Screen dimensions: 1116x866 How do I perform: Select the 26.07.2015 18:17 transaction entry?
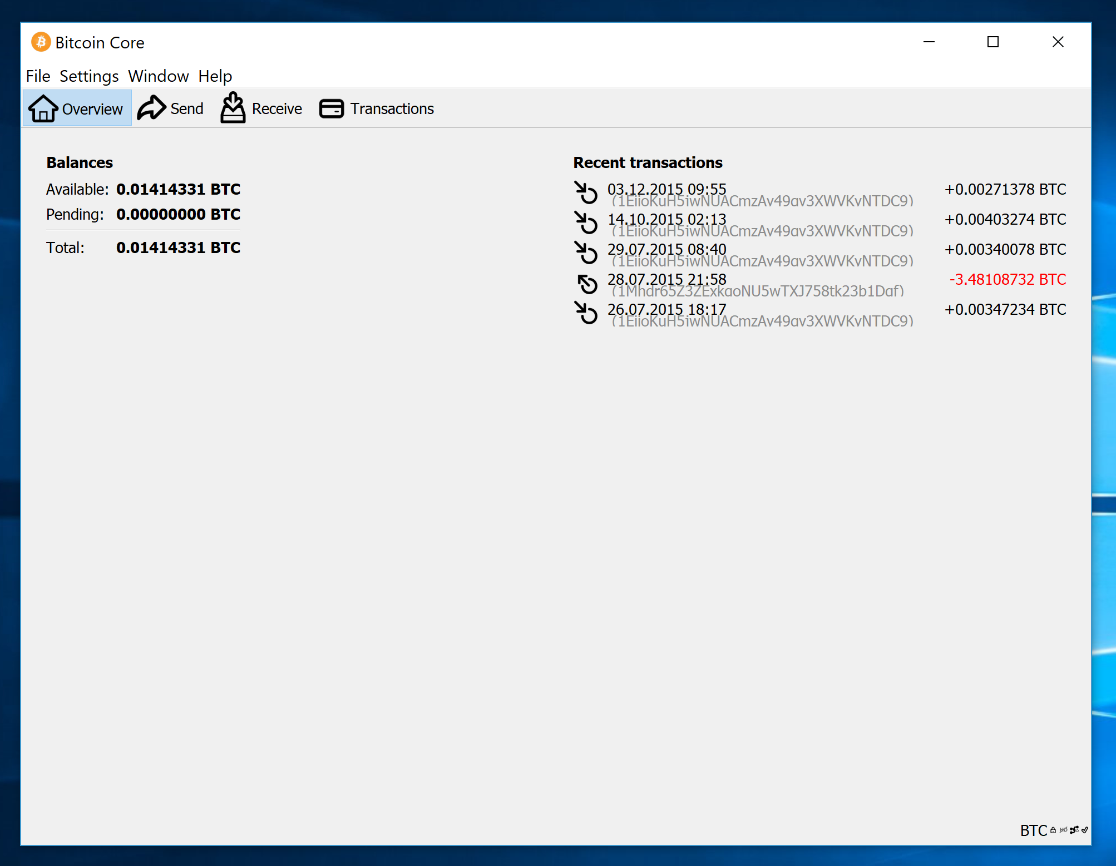(666, 310)
